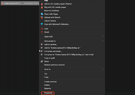Click the 13/04/2020 10:33 date cell

pyautogui.click(x=31, y=3)
